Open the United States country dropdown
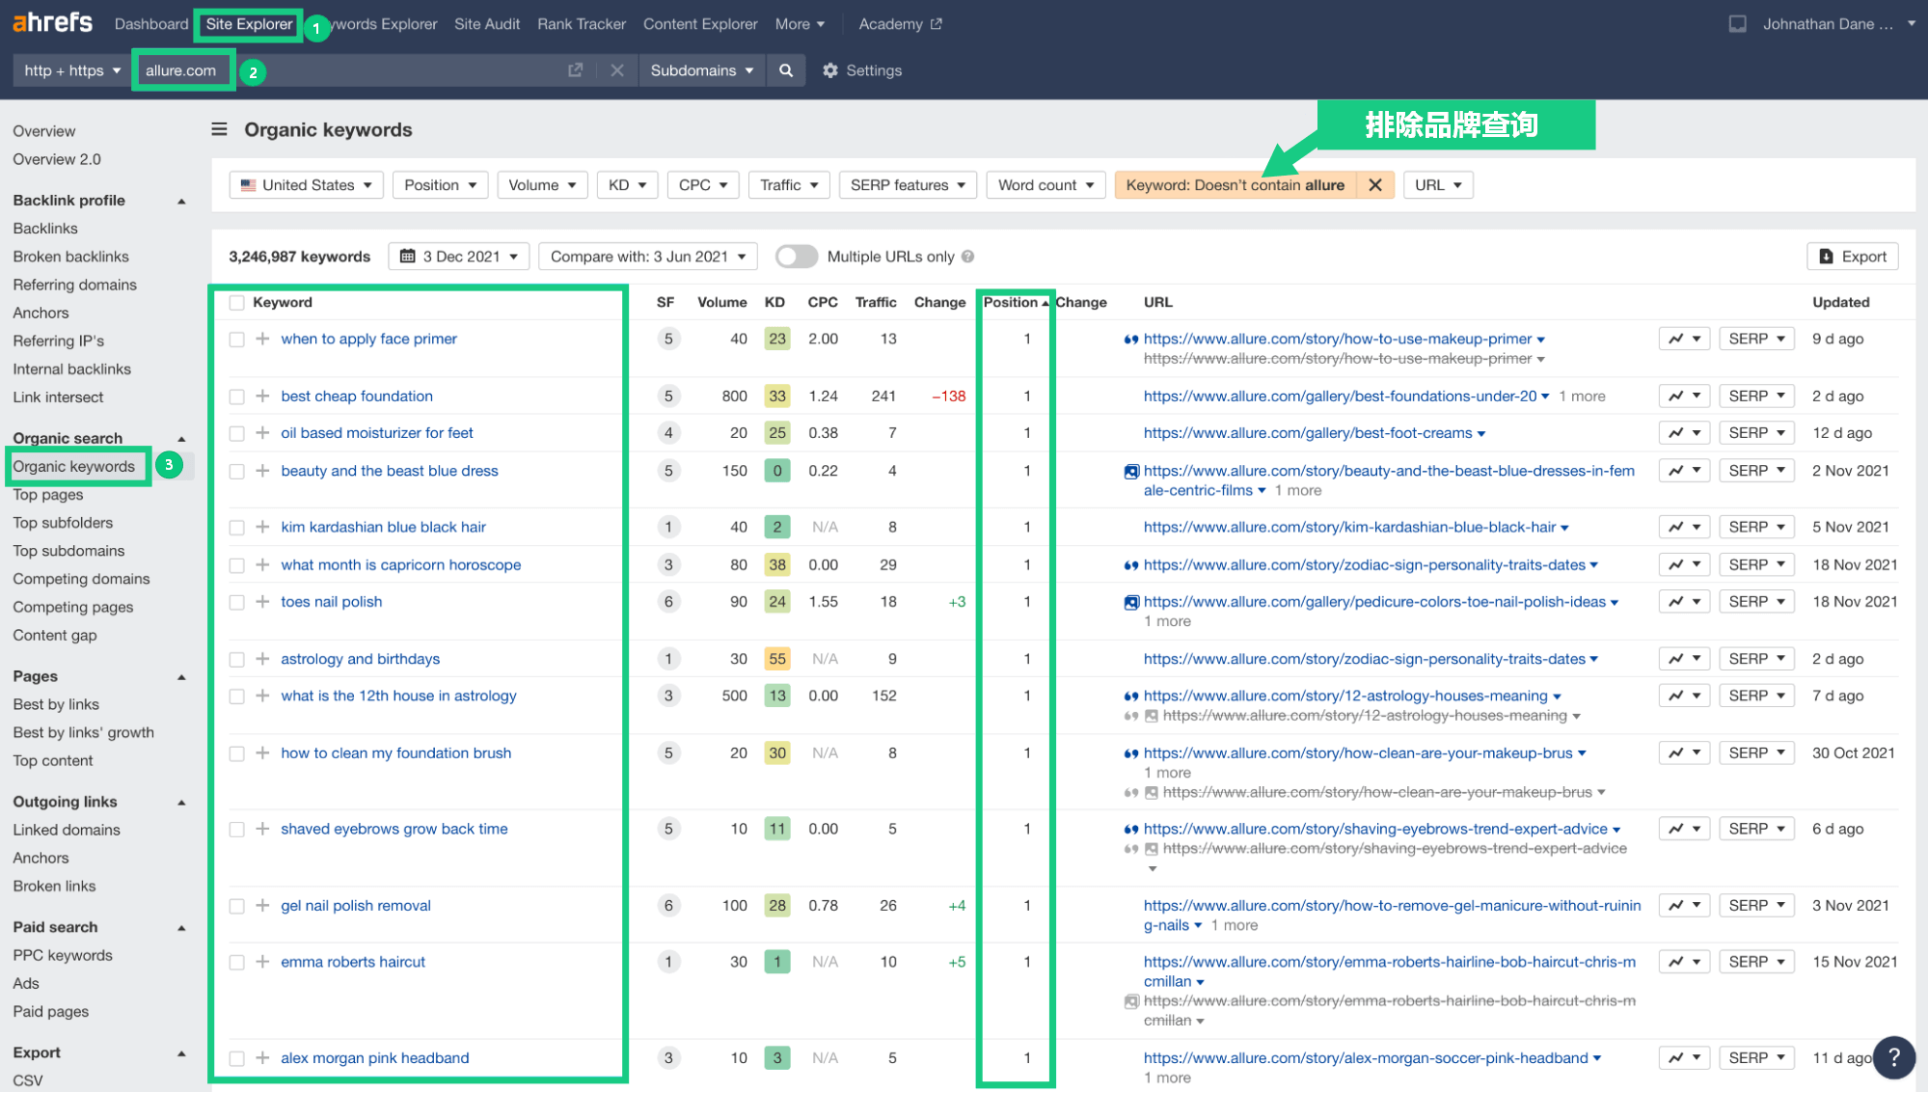Viewport: 1928px width, 1093px height. coord(307,185)
